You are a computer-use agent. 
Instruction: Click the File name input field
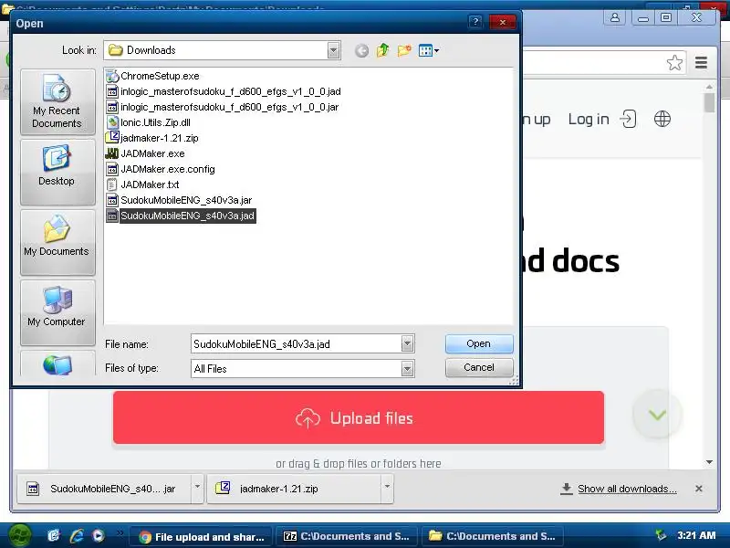[x=296, y=344]
